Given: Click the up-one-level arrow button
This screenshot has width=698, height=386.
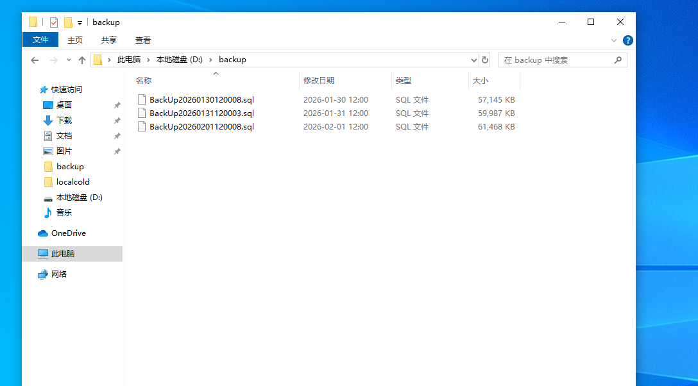Looking at the screenshot, I should pos(82,60).
